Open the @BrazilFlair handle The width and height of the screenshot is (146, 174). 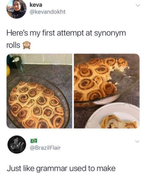click(x=45, y=148)
